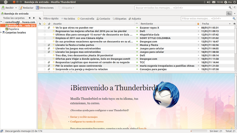The height and width of the screenshot is (133, 237).
Task: Click the thread column header icon
Action: pos(40,24)
